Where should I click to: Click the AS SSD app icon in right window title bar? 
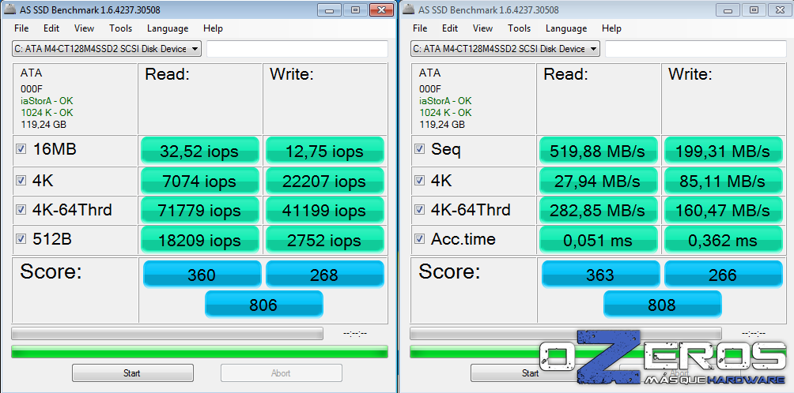tap(407, 9)
